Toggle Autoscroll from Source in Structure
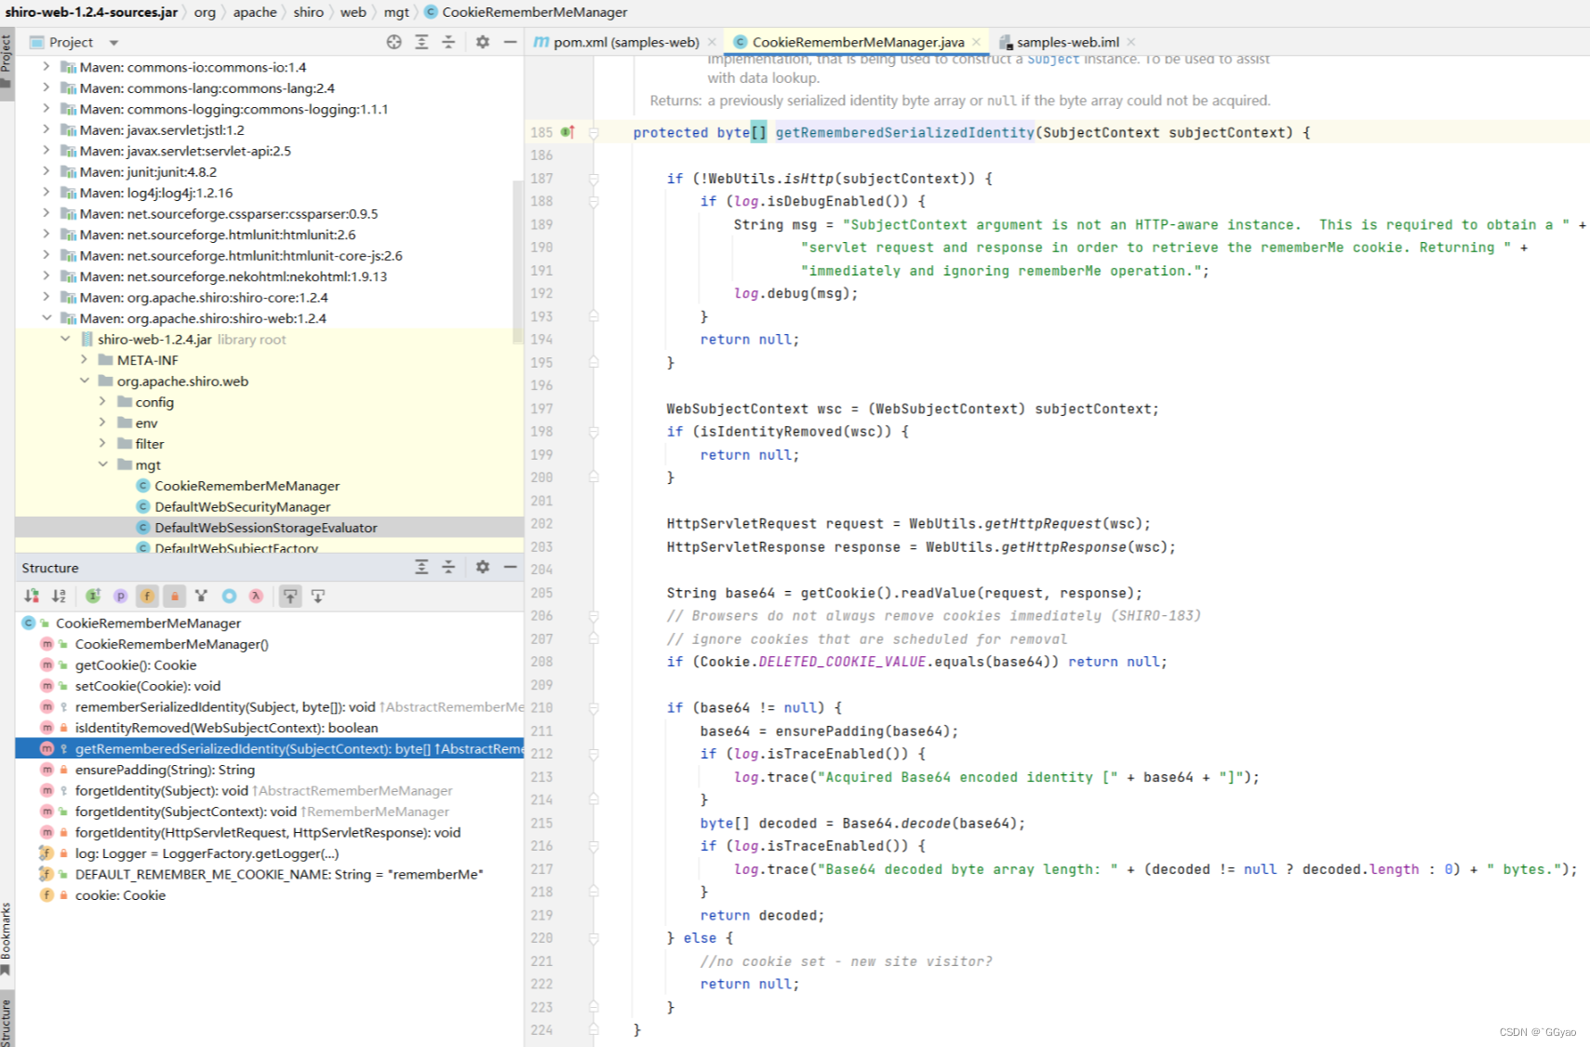 [x=318, y=596]
